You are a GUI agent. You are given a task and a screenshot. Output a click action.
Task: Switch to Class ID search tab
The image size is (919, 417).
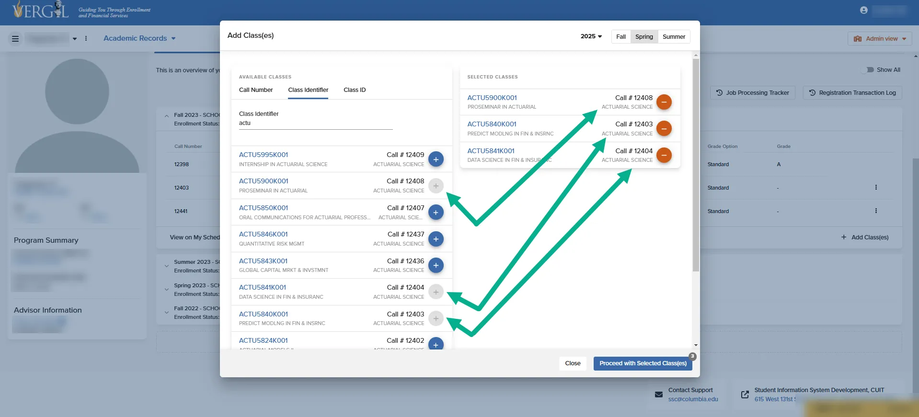[x=355, y=90]
